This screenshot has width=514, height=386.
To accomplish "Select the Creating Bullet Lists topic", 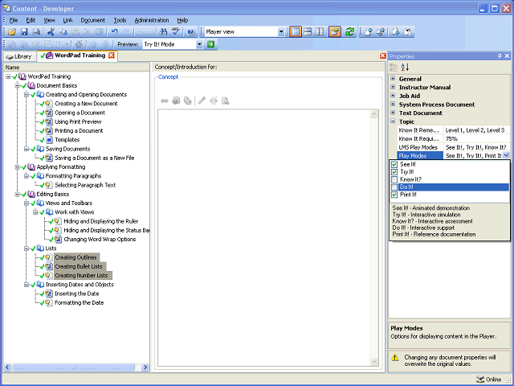I will click(78, 266).
